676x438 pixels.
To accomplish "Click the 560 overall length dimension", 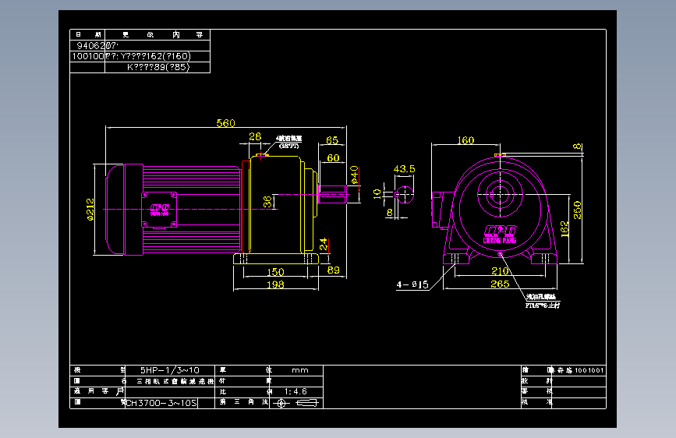I will (225, 123).
